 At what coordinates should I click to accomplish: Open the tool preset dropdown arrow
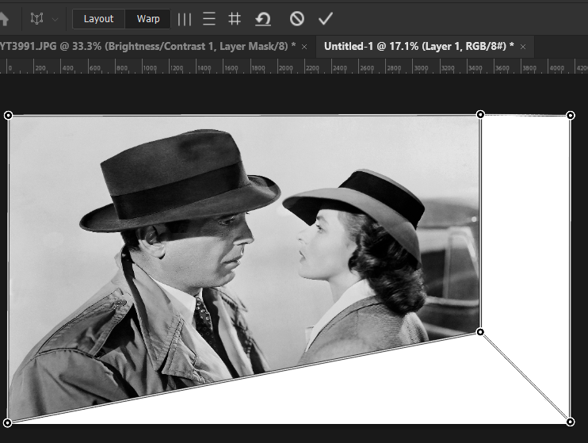click(55, 19)
